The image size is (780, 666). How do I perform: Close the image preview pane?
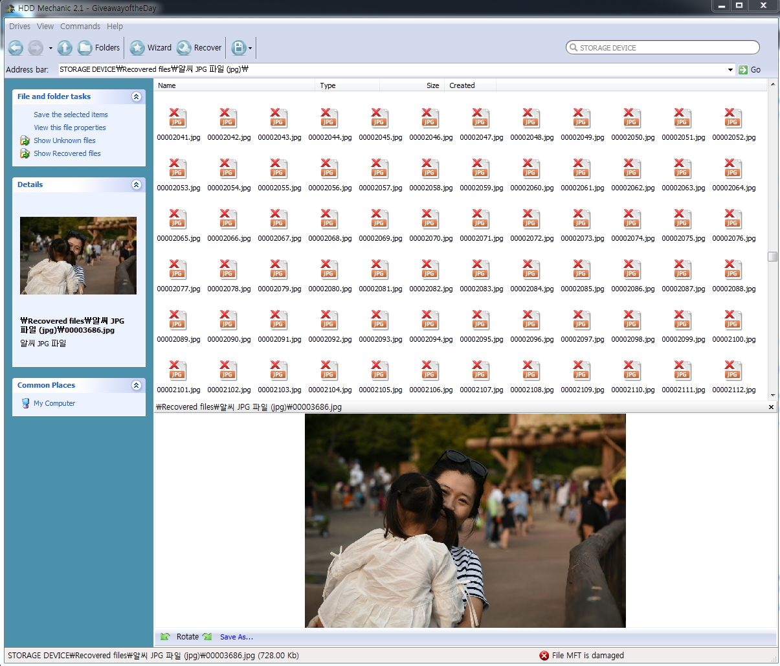point(771,407)
